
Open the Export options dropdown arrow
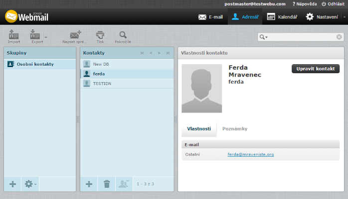coord(46,37)
